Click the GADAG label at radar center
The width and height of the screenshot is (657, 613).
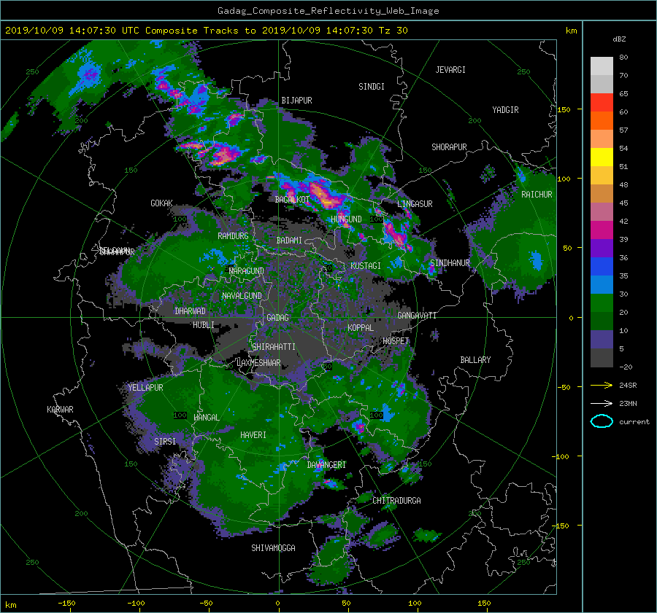(x=278, y=318)
